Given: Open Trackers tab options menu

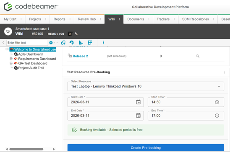Looking at the screenshot, I should click(174, 19).
